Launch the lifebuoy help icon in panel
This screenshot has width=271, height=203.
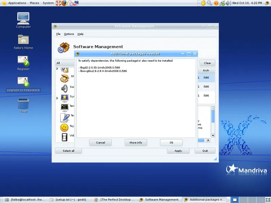point(58,3)
